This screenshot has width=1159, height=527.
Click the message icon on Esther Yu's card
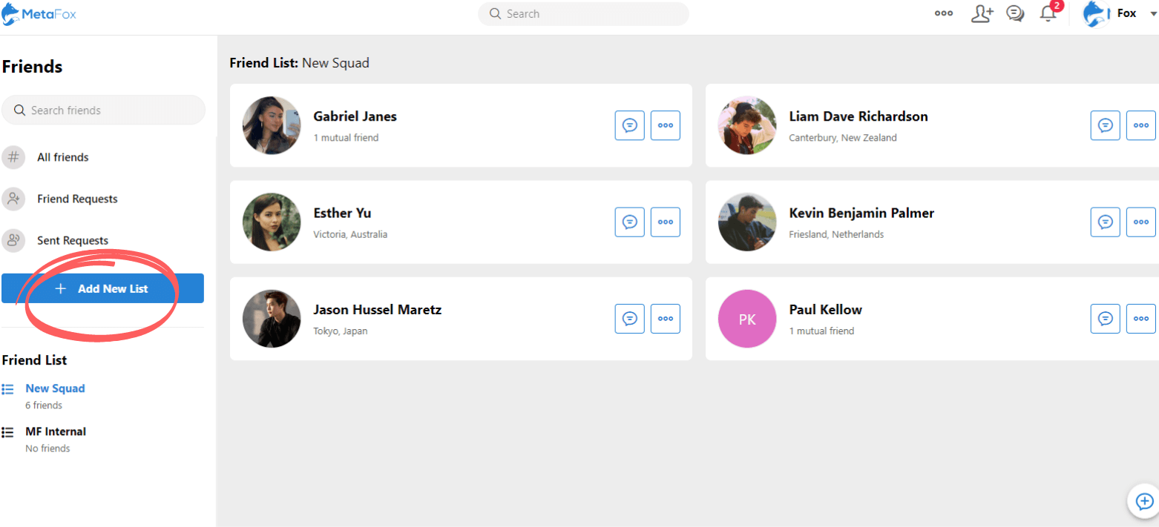[629, 222]
